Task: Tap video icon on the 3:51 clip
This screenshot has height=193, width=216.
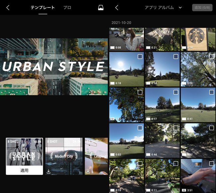Action: coord(184,191)
